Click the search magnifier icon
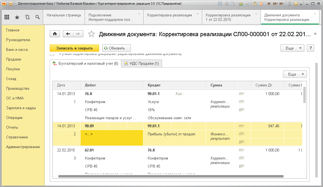This screenshot has height=187, width=323. click(x=37, y=17)
